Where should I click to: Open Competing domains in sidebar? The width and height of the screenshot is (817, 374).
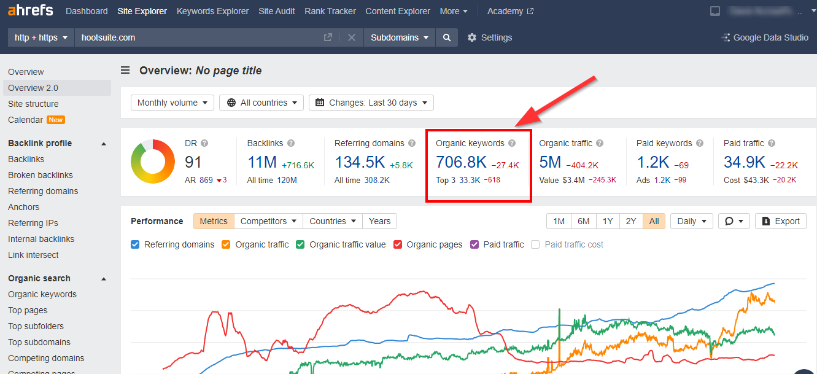(x=46, y=358)
